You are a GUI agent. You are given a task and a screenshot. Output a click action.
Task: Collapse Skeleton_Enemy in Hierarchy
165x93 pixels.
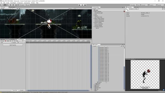point(94,27)
